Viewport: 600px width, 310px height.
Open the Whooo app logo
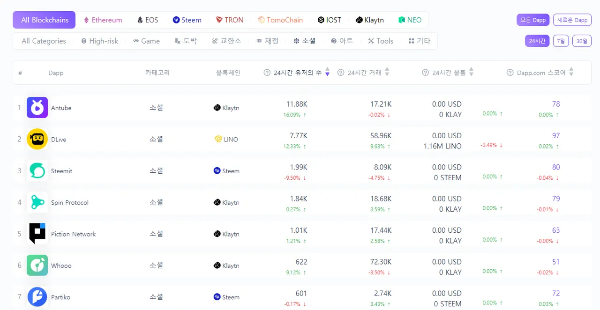point(37,266)
